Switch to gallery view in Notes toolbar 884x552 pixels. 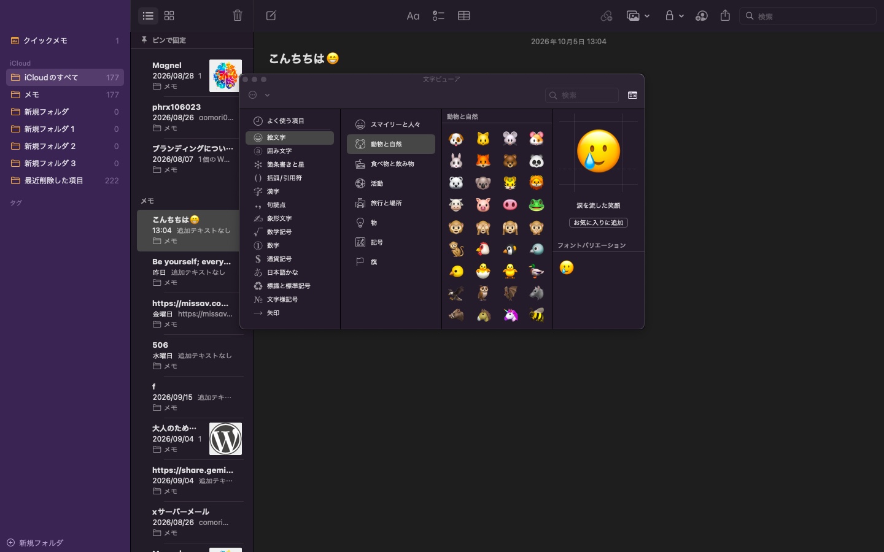(x=169, y=16)
